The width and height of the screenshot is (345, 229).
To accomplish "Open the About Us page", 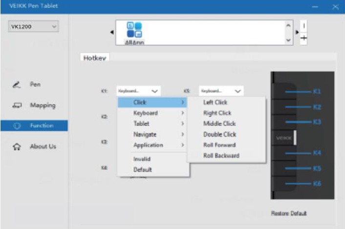I will (x=34, y=146).
